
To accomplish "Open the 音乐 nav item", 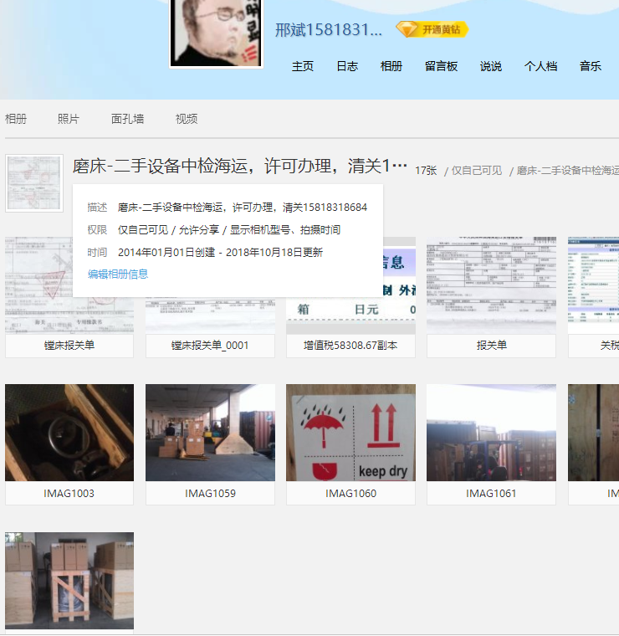I will point(591,66).
